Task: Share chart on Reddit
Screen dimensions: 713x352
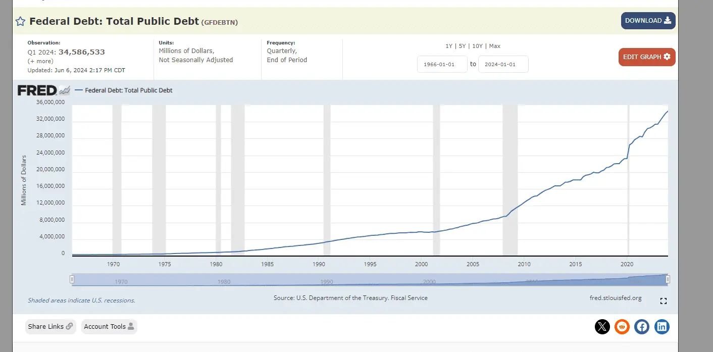Action: (x=622, y=327)
